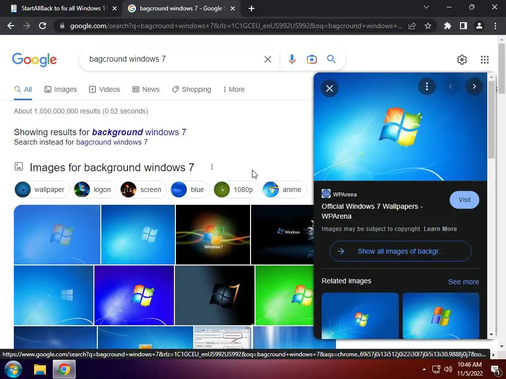This screenshot has height=379, width=506.
Task: Click Google logo to go home
Action: [34, 60]
